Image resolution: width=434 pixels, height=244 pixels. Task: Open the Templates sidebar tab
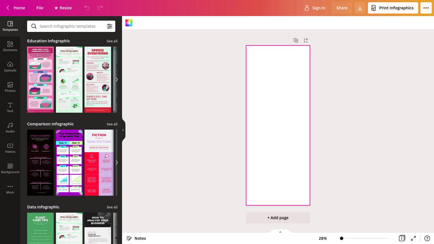click(x=10, y=26)
